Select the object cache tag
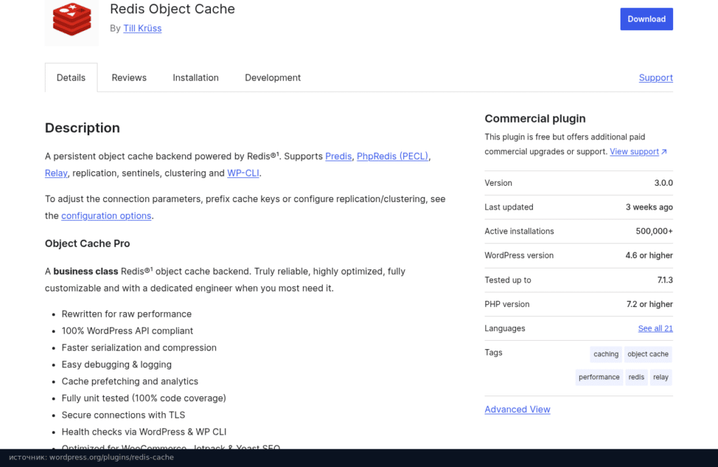 pos(648,354)
